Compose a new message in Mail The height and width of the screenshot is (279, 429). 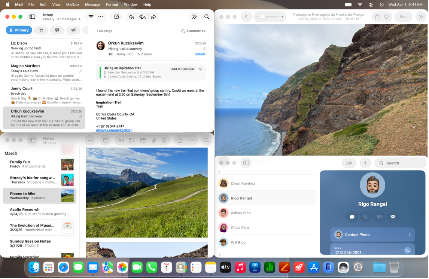(116, 17)
